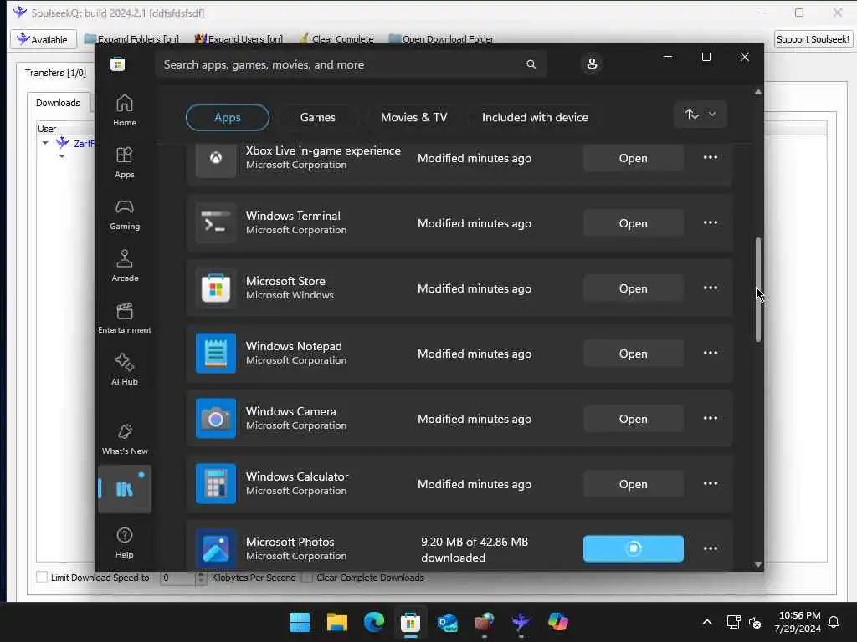Click download speed limit spinner in Soulseek
857x642 pixels.
(201, 578)
